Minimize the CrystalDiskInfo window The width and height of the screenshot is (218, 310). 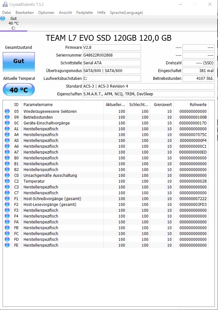click(x=180, y=4)
